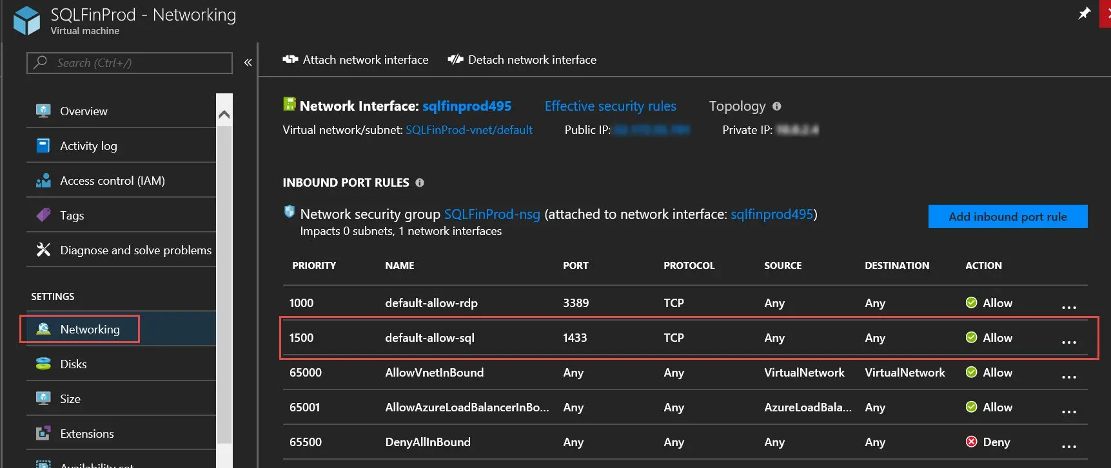Viewport: 1111px width, 468px height.
Task: Click the blurred Public IP address
Action: pos(651,130)
